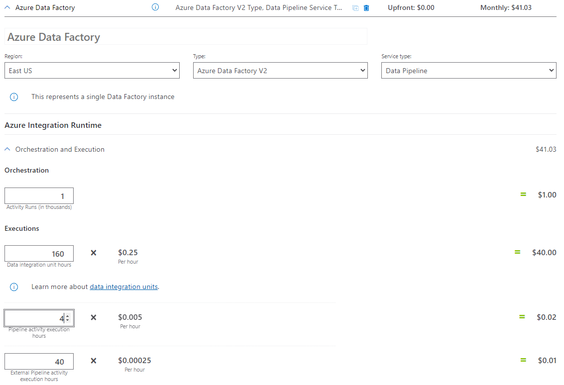564x385 pixels.
Task: Collapse the Azure Data Factory section chevron
Action: tap(6, 7)
